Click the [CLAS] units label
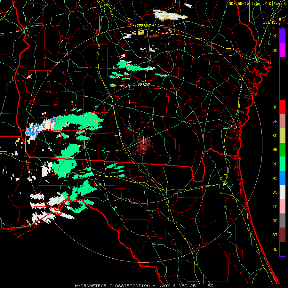Screen dimensions: 288x288 (270, 22)
